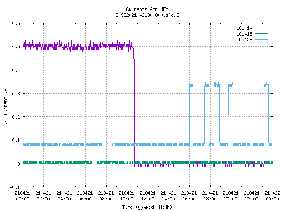Click the blue LCL42B pulse at 20:00
Viewport: 281px width, 211px height.
pos(231,113)
